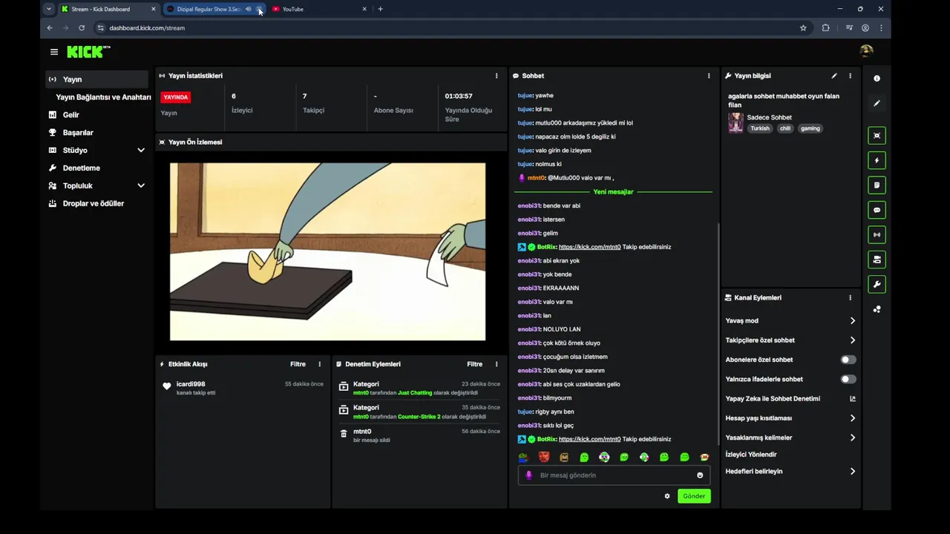Toggle Yalnızca ifadelerle sohbet switch
950x534 pixels.
tap(848, 379)
